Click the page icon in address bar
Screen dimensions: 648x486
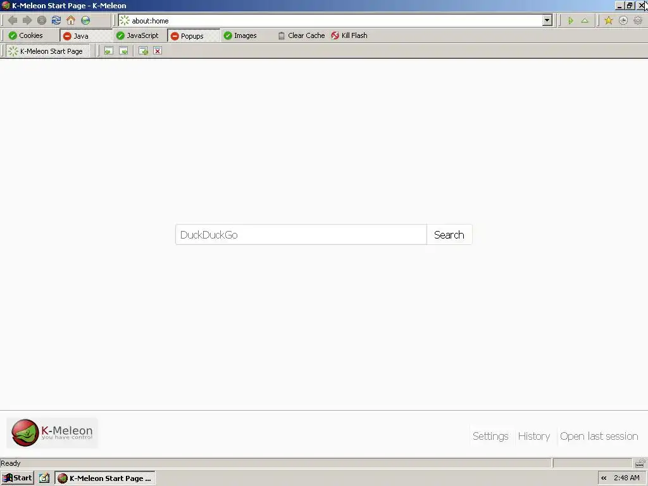125,21
